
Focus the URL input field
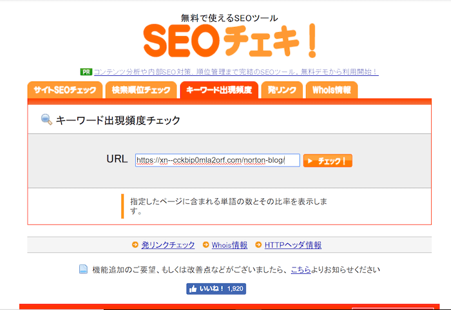[x=218, y=160]
